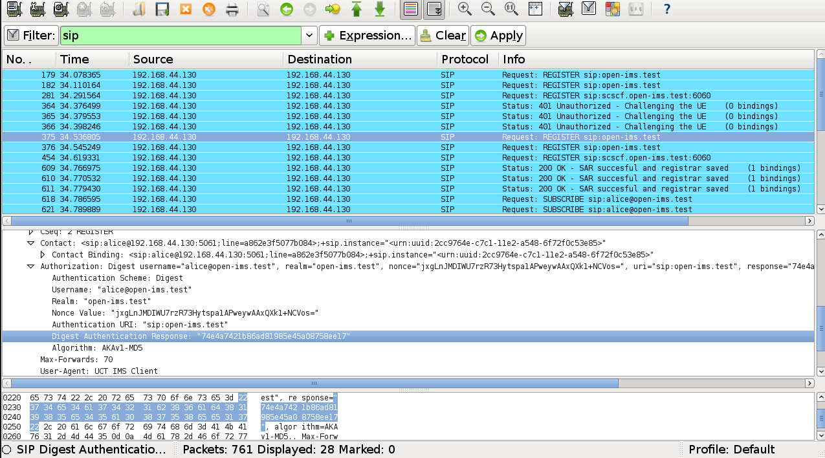Viewport: 825px width, 458px height.
Task: Focus the display filter field containing sip
Action: coord(181,36)
